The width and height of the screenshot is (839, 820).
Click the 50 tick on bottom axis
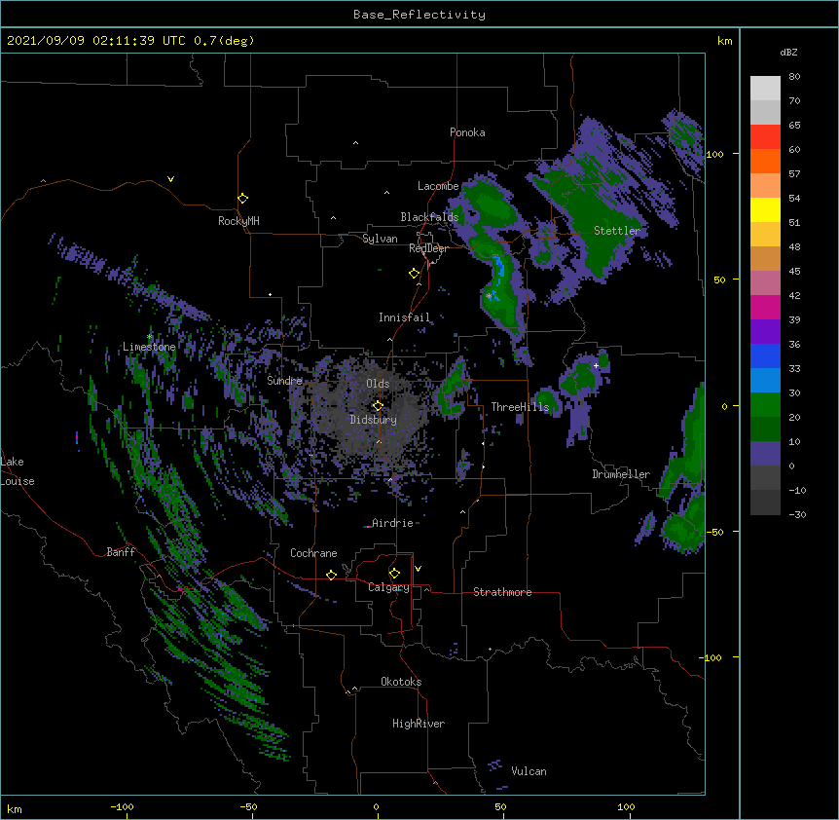499,806
